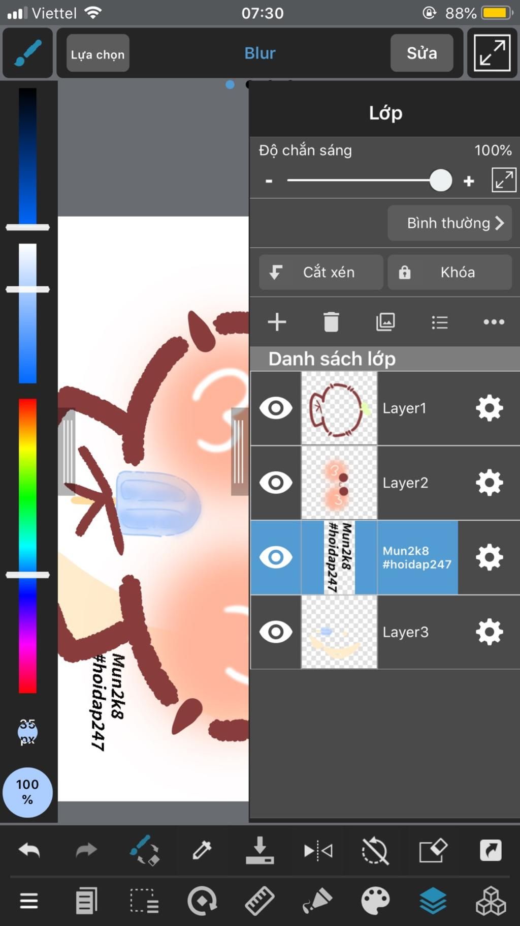Open the main hamburger menu

pos(29,902)
